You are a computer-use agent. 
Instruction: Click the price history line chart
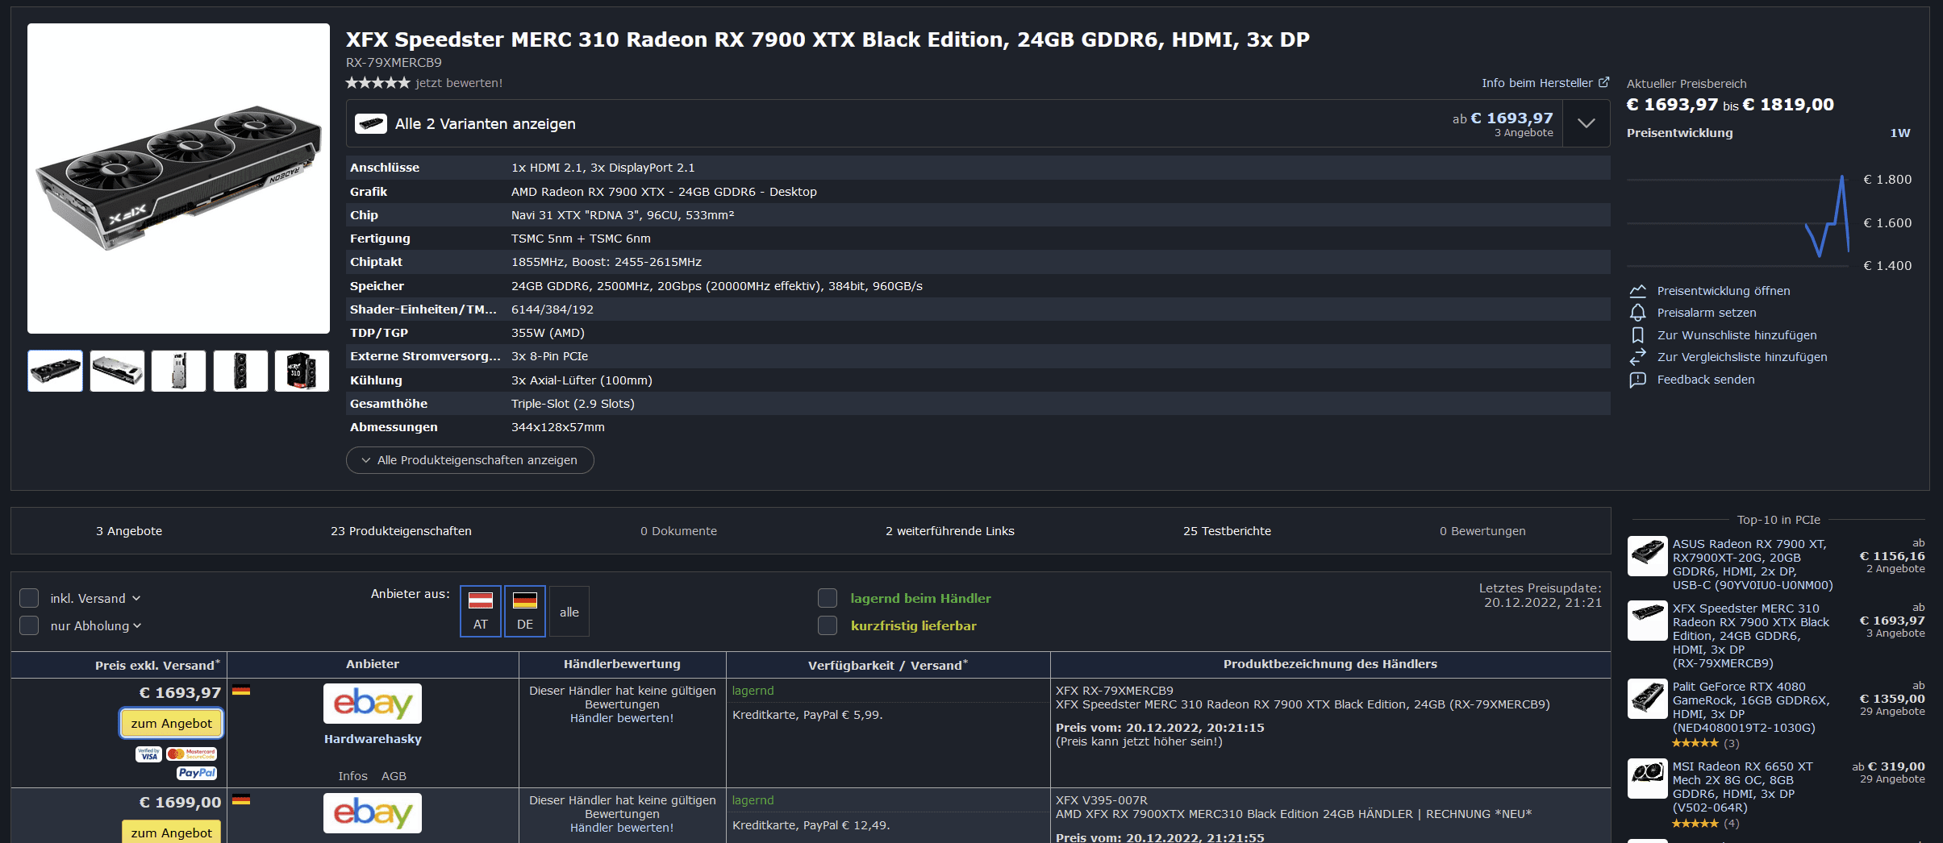pyautogui.click(x=1738, y=219)
